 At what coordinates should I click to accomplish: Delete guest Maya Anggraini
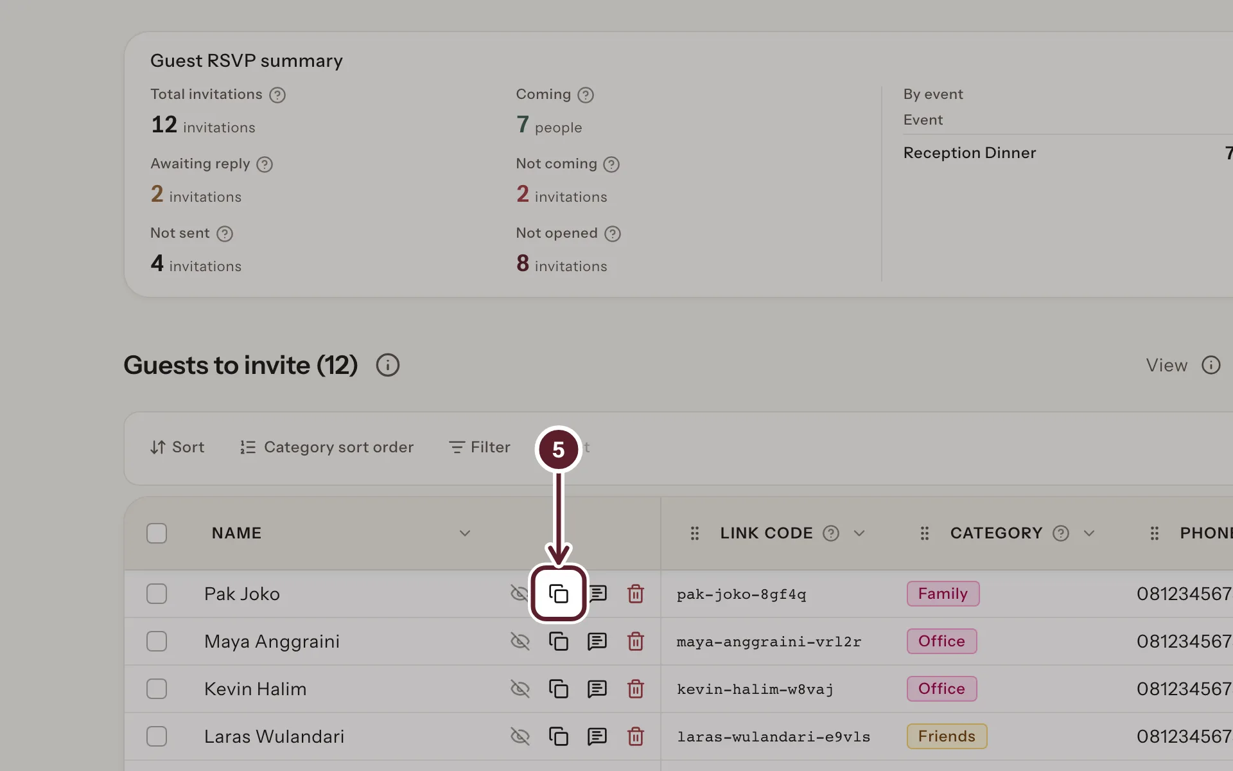pos(636,641)
